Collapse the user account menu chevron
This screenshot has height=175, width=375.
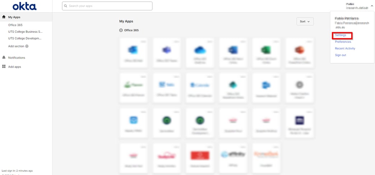[372, 6]
